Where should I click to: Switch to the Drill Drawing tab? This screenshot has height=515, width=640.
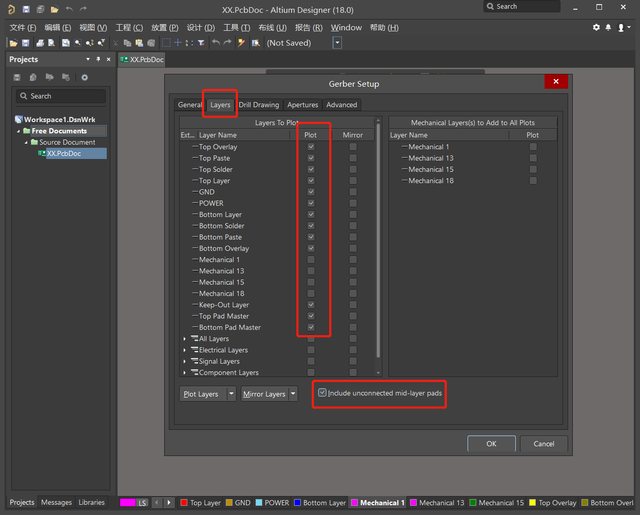(259, 105)
